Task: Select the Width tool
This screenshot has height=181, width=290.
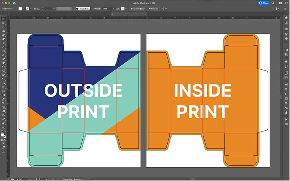Action: tap(3, 75)
